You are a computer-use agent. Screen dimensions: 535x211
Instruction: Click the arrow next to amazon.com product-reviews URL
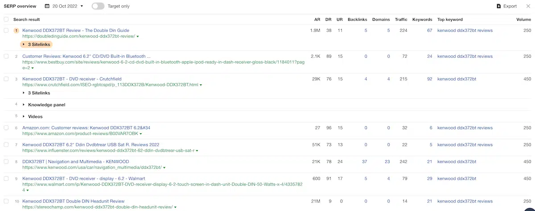[141, 134]
